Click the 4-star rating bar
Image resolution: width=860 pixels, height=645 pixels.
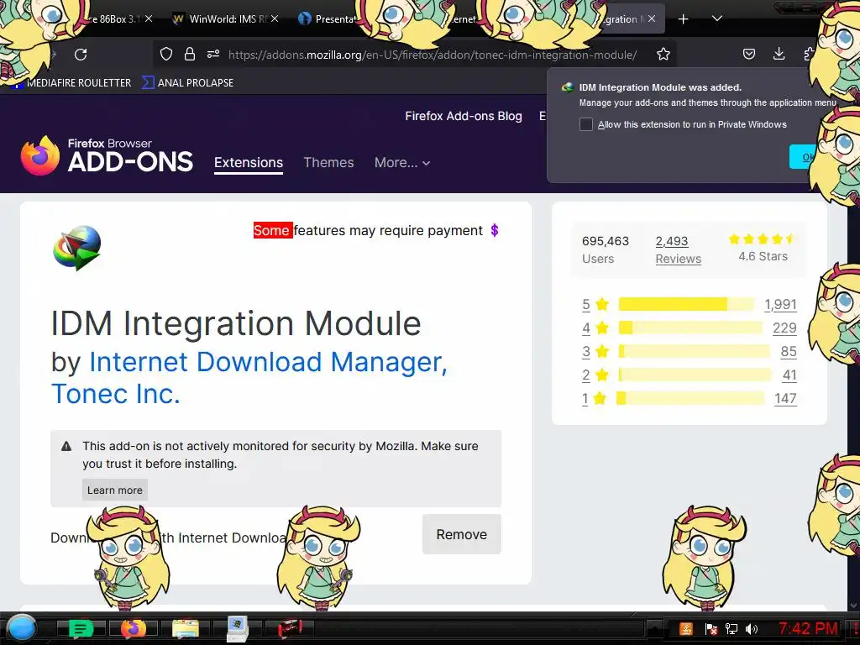click(x=690, y=328)
